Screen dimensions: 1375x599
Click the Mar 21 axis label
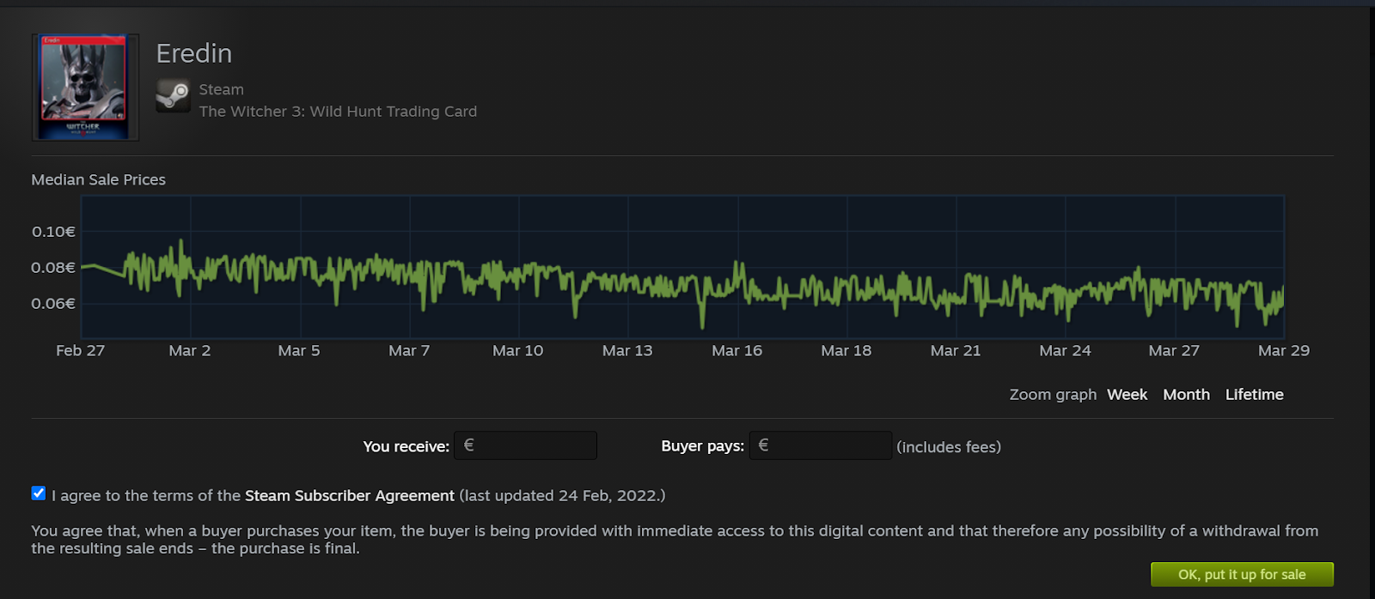pyautogui.click(x=956, y=351)
